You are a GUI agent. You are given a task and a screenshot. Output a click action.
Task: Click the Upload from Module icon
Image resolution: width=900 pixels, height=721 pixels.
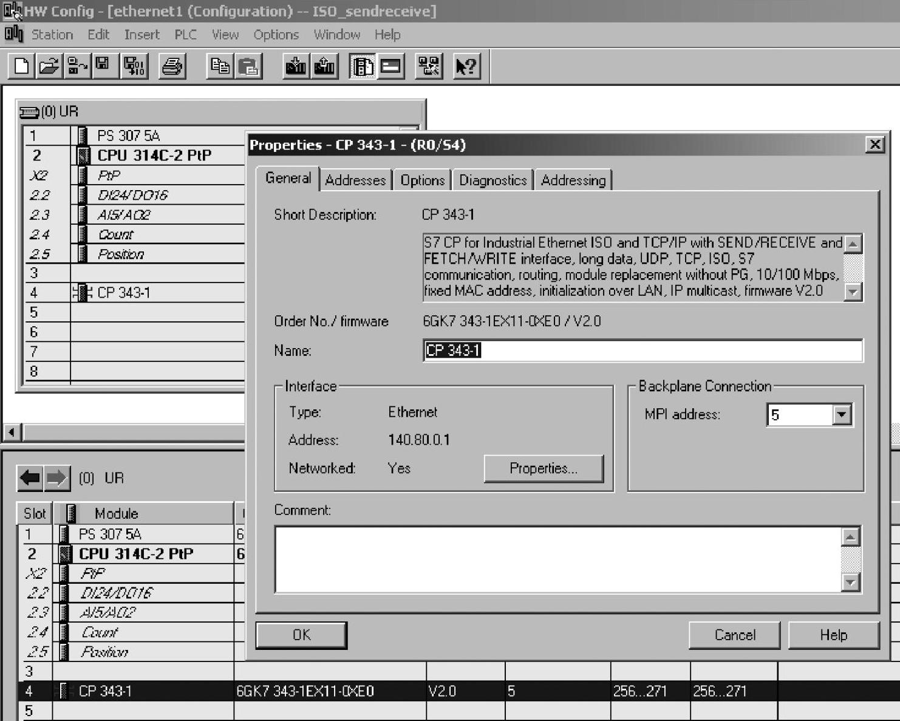click(x=324, y=66)
